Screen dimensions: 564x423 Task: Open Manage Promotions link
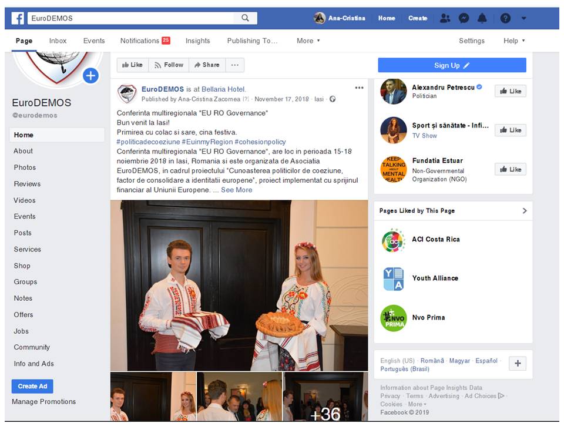[44, 402]
